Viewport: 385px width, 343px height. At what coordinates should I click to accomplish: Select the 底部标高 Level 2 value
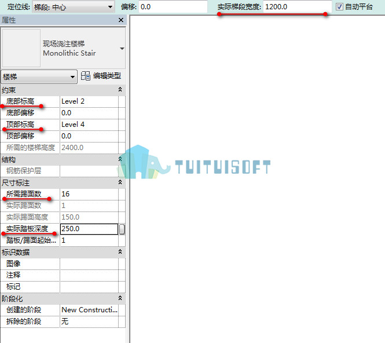click(89, 101)
